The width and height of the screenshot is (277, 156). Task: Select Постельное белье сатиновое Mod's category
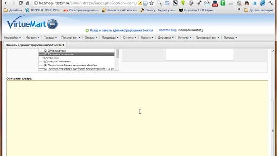tap(76, 65)
